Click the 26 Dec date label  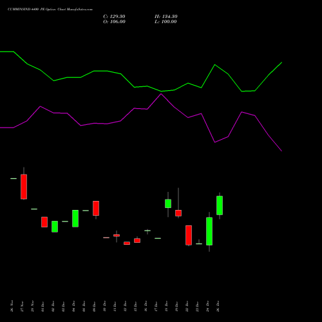(x=218, y=306)
